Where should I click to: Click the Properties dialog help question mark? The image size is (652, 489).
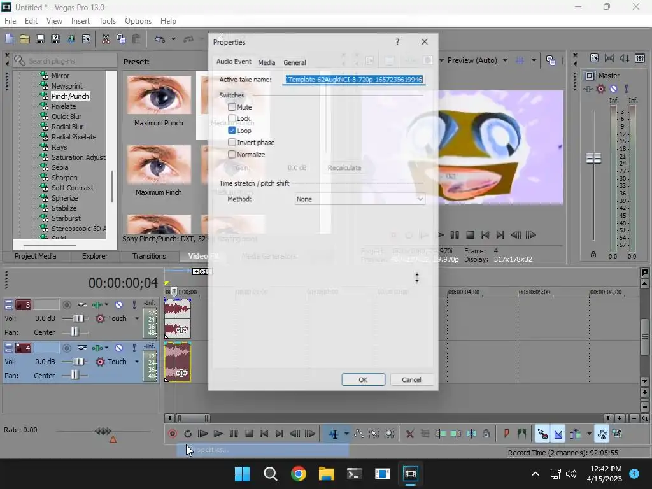click(x=397, y=41)
